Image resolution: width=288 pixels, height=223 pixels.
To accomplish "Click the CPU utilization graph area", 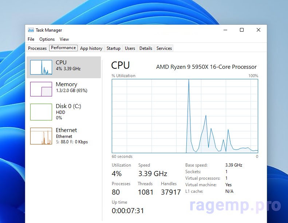I will click(185, 116).
